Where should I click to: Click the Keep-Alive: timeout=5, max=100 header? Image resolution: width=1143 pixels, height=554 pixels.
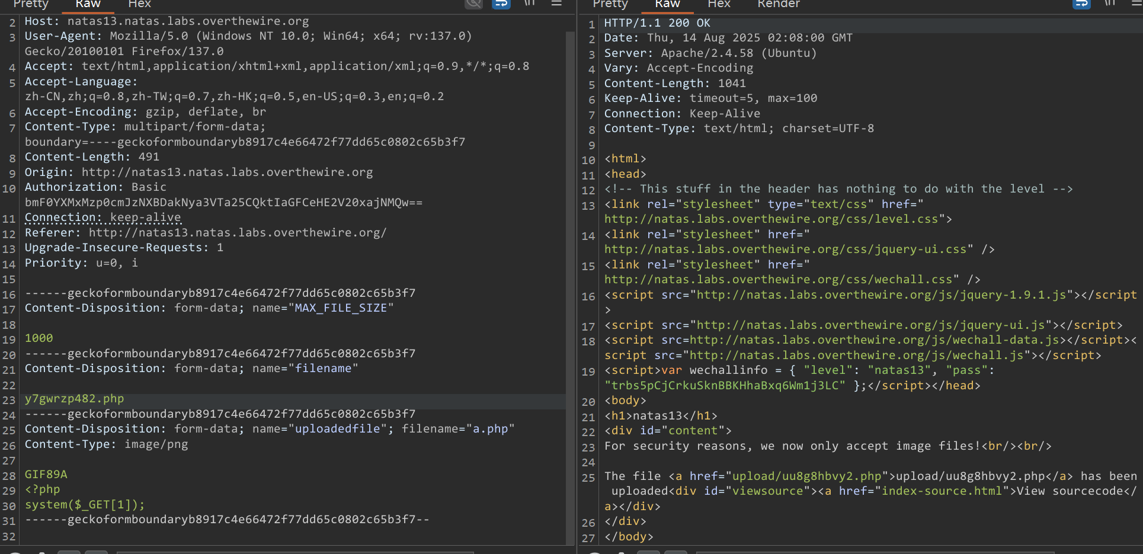click(x=710, y=98)
